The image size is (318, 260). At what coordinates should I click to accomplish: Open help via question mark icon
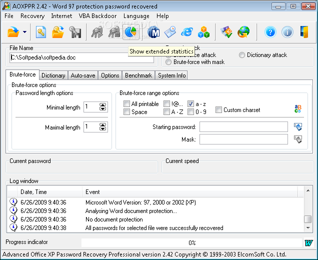270,32
